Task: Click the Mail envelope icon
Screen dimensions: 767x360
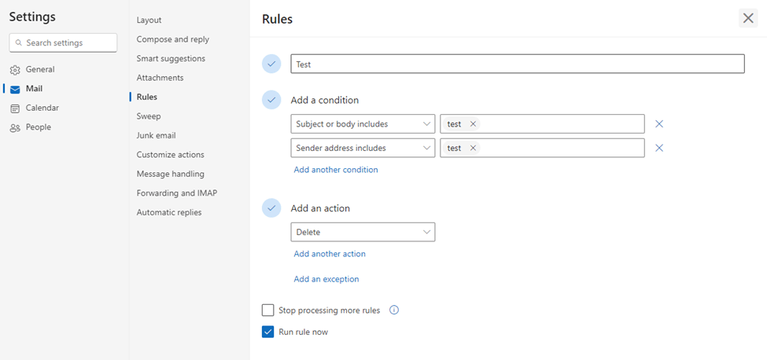Action: (15, 89)
